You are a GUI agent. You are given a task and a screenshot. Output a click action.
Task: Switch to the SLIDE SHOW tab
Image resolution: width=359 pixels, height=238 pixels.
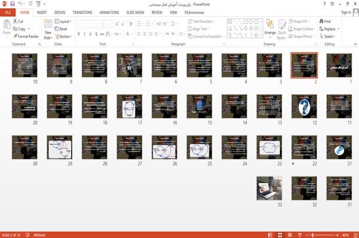point(135,13)
